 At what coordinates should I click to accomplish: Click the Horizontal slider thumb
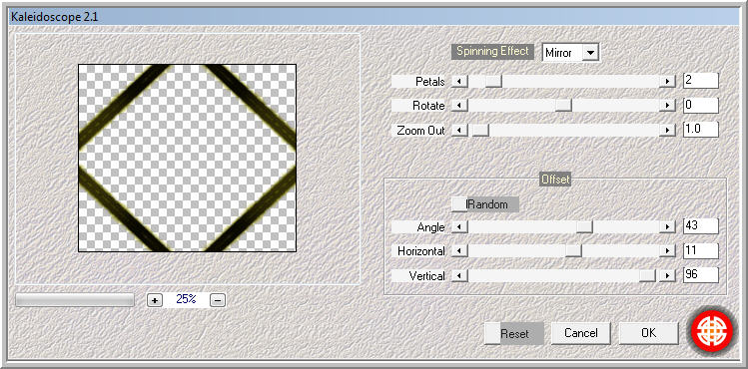[x=574, y=251]
